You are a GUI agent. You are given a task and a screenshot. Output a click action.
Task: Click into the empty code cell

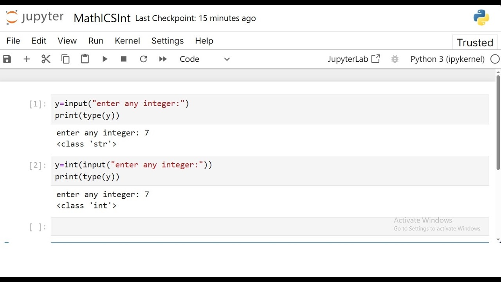pos(270,226)
